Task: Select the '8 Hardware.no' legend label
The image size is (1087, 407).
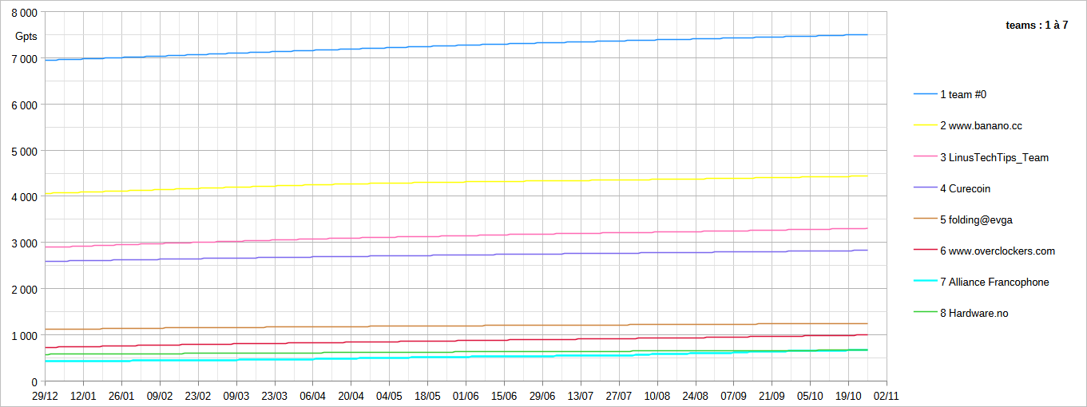Action: [x=974, y=313]
